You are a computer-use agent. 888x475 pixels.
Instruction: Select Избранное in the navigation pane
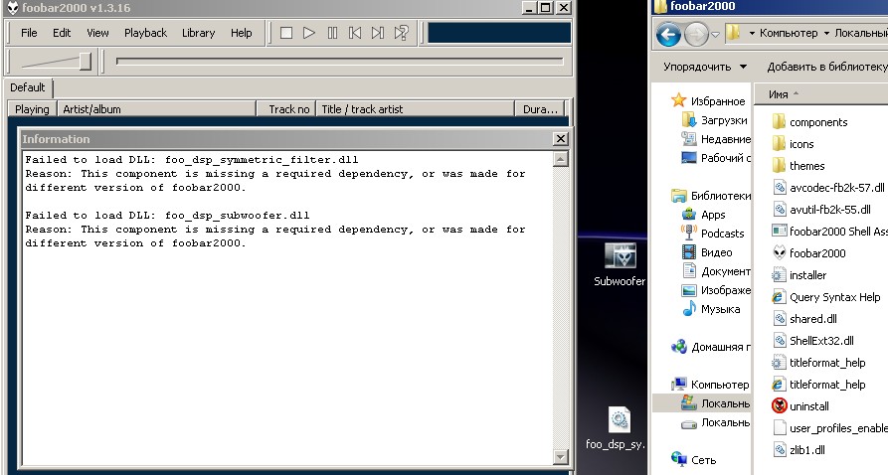pyautogui.click(x=708, y=101)
